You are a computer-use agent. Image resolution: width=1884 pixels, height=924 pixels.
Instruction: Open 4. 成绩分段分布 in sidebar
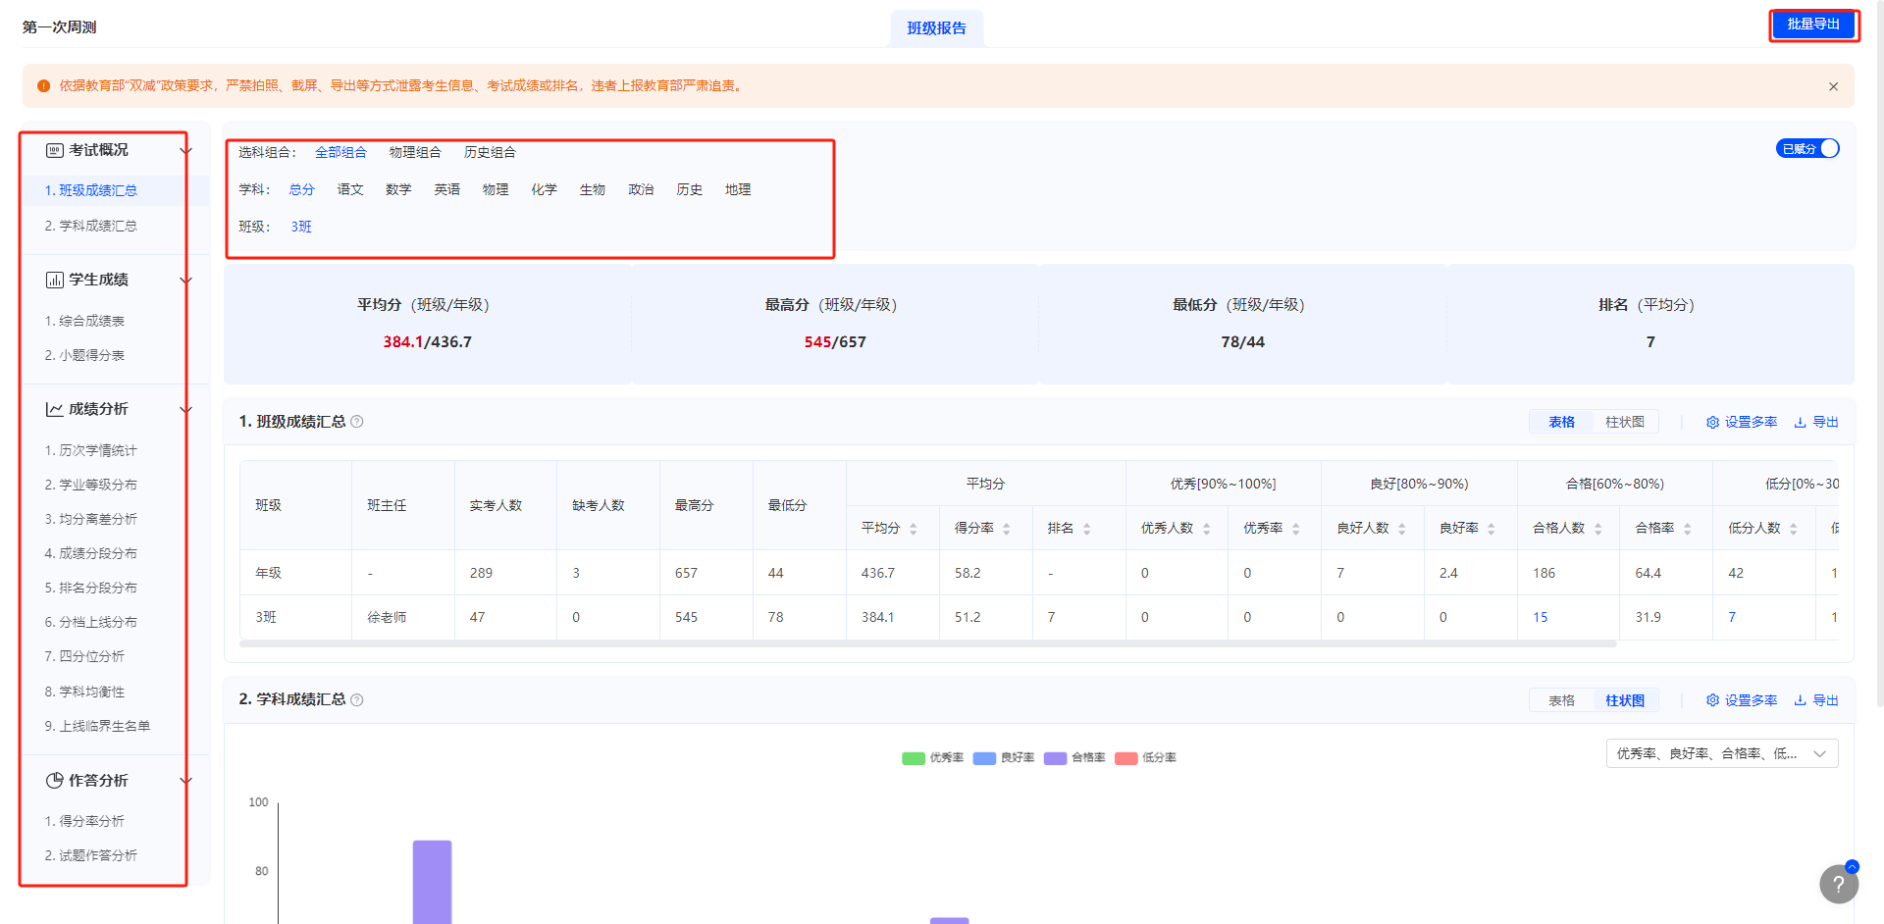coord(91,553)
